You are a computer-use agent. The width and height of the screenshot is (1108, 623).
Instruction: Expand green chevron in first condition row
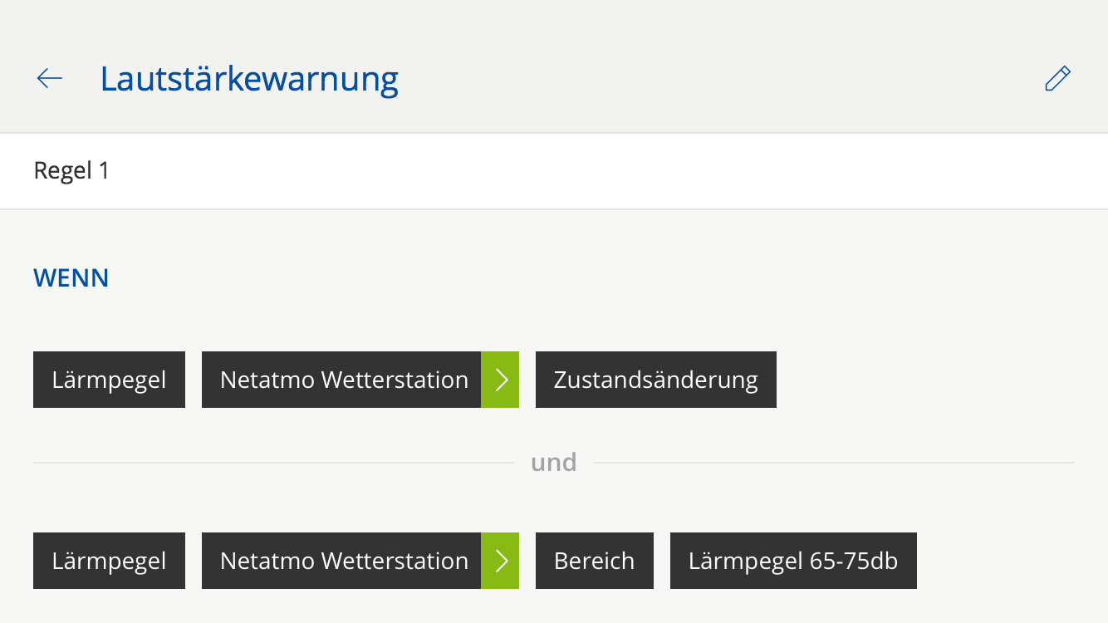tap(500, 380)
